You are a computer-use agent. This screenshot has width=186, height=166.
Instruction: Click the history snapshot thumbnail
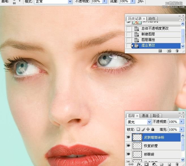coord(137,23)
